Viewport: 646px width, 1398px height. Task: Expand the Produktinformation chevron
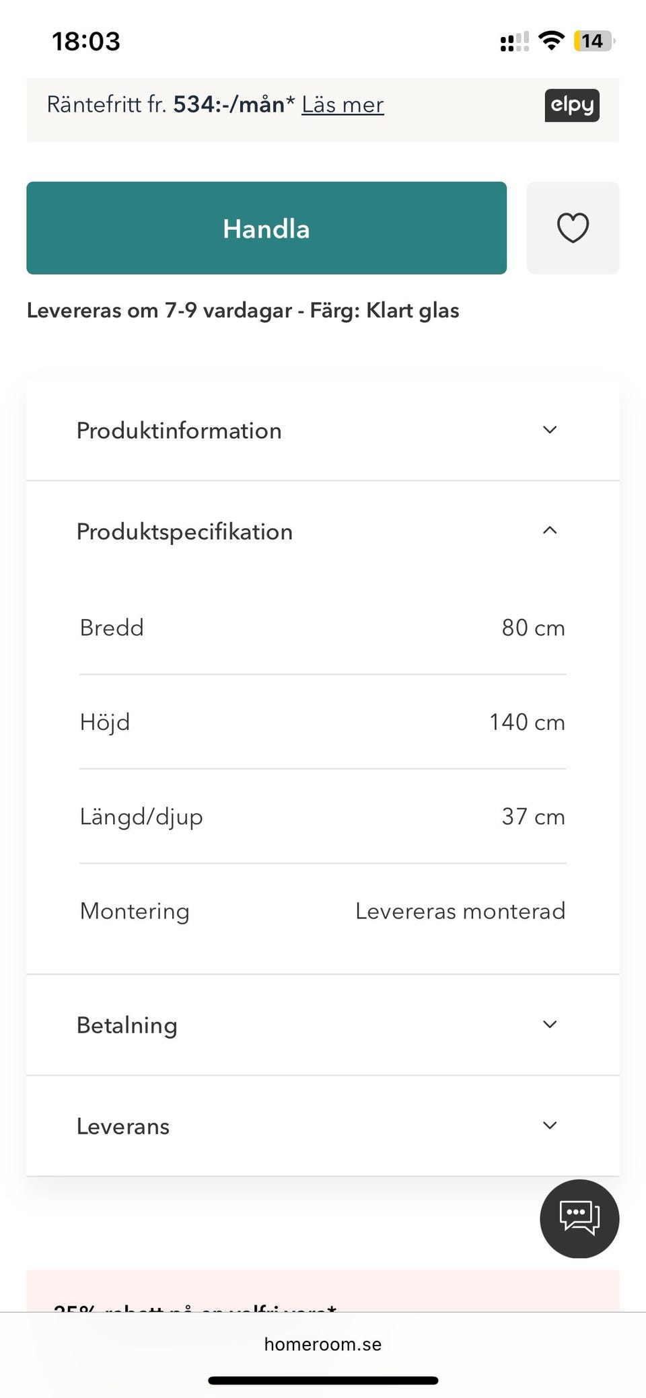click(x=550, y=430)
